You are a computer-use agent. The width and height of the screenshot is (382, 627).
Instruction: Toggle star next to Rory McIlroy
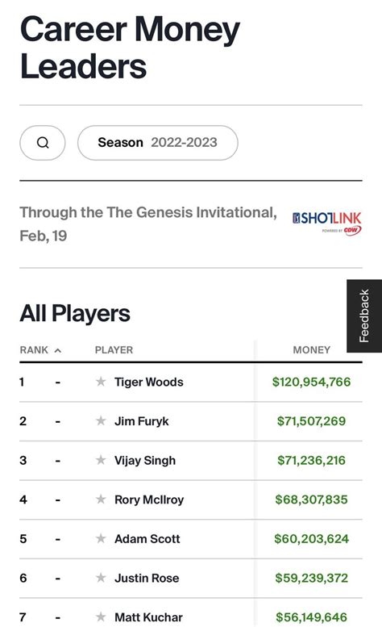click(x=101, y=499)
